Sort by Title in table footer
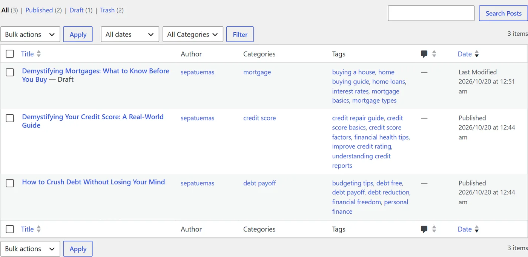 click(x=27, y=229)
